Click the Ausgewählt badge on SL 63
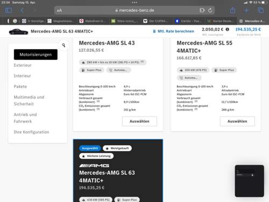 [90, 148]
